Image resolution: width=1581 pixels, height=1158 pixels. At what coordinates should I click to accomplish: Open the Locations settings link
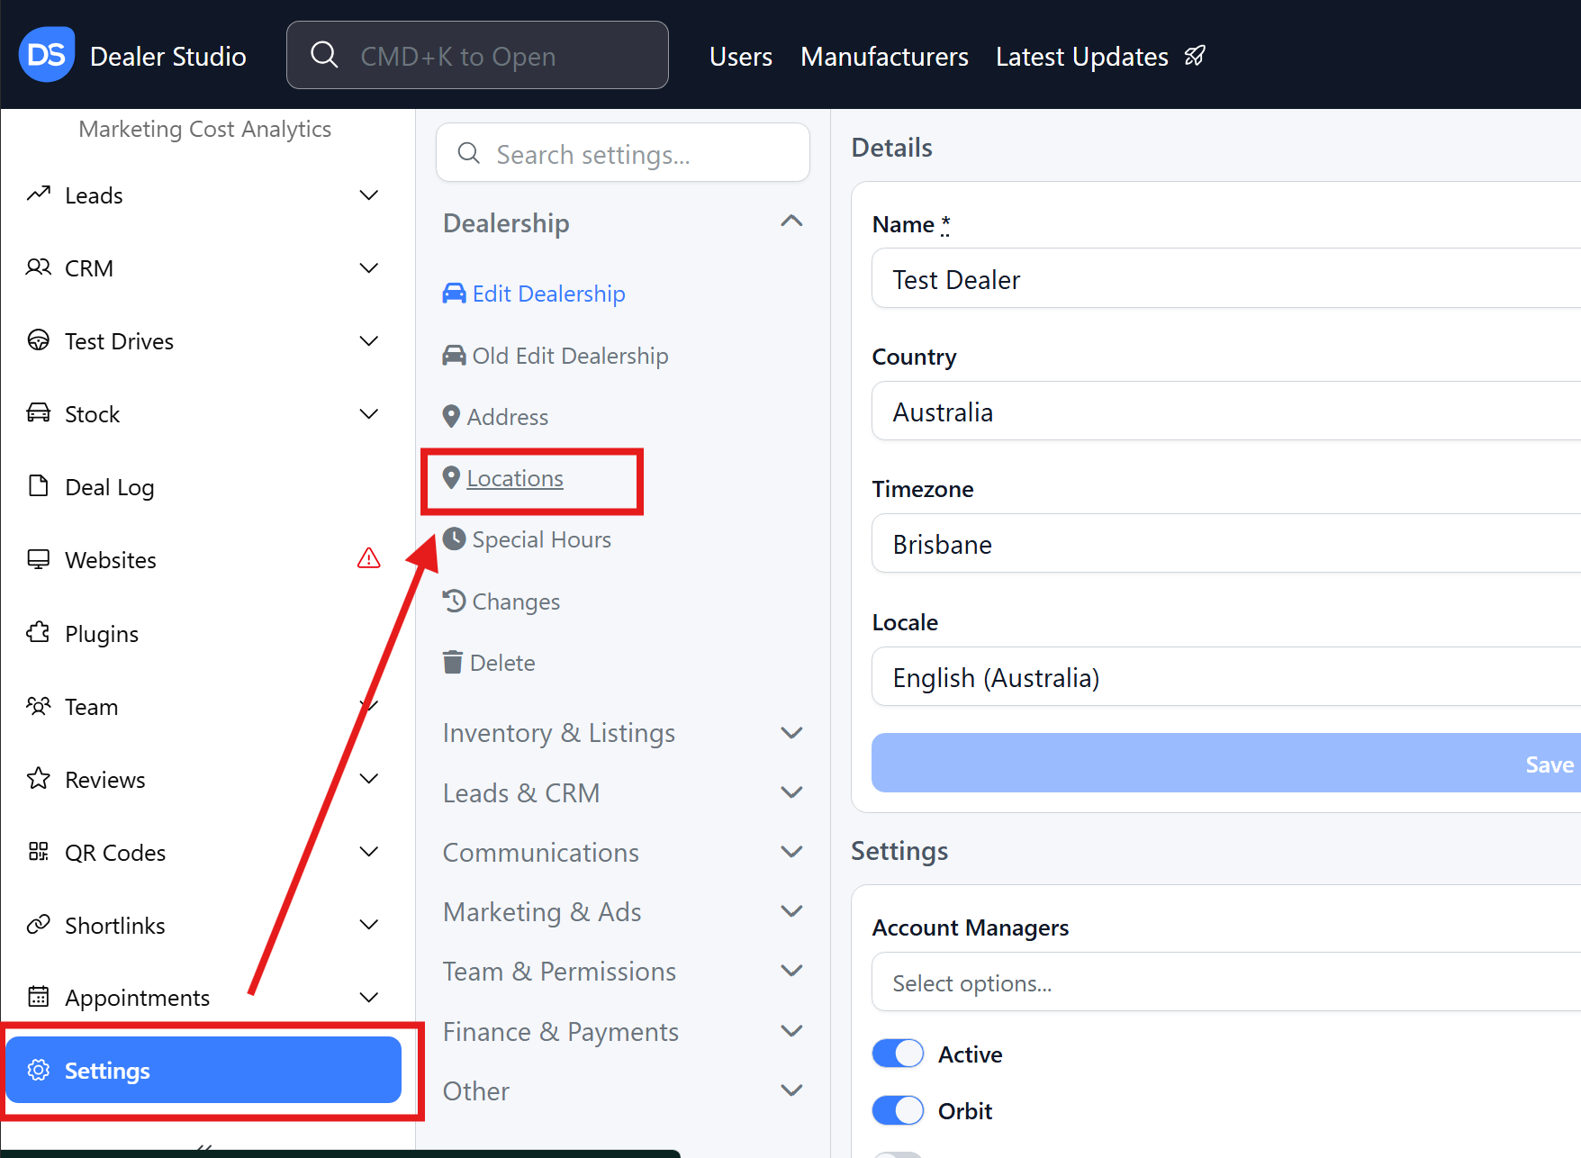click(x=515, y=478)
